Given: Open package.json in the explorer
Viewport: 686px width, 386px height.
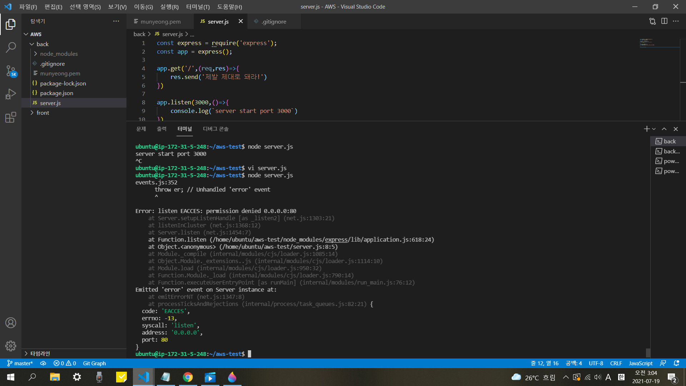Looking at the screenshot, I should click(x=56, y=93).
